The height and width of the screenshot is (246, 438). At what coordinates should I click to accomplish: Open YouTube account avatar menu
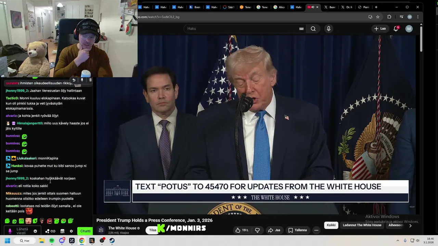coord(409,29)
